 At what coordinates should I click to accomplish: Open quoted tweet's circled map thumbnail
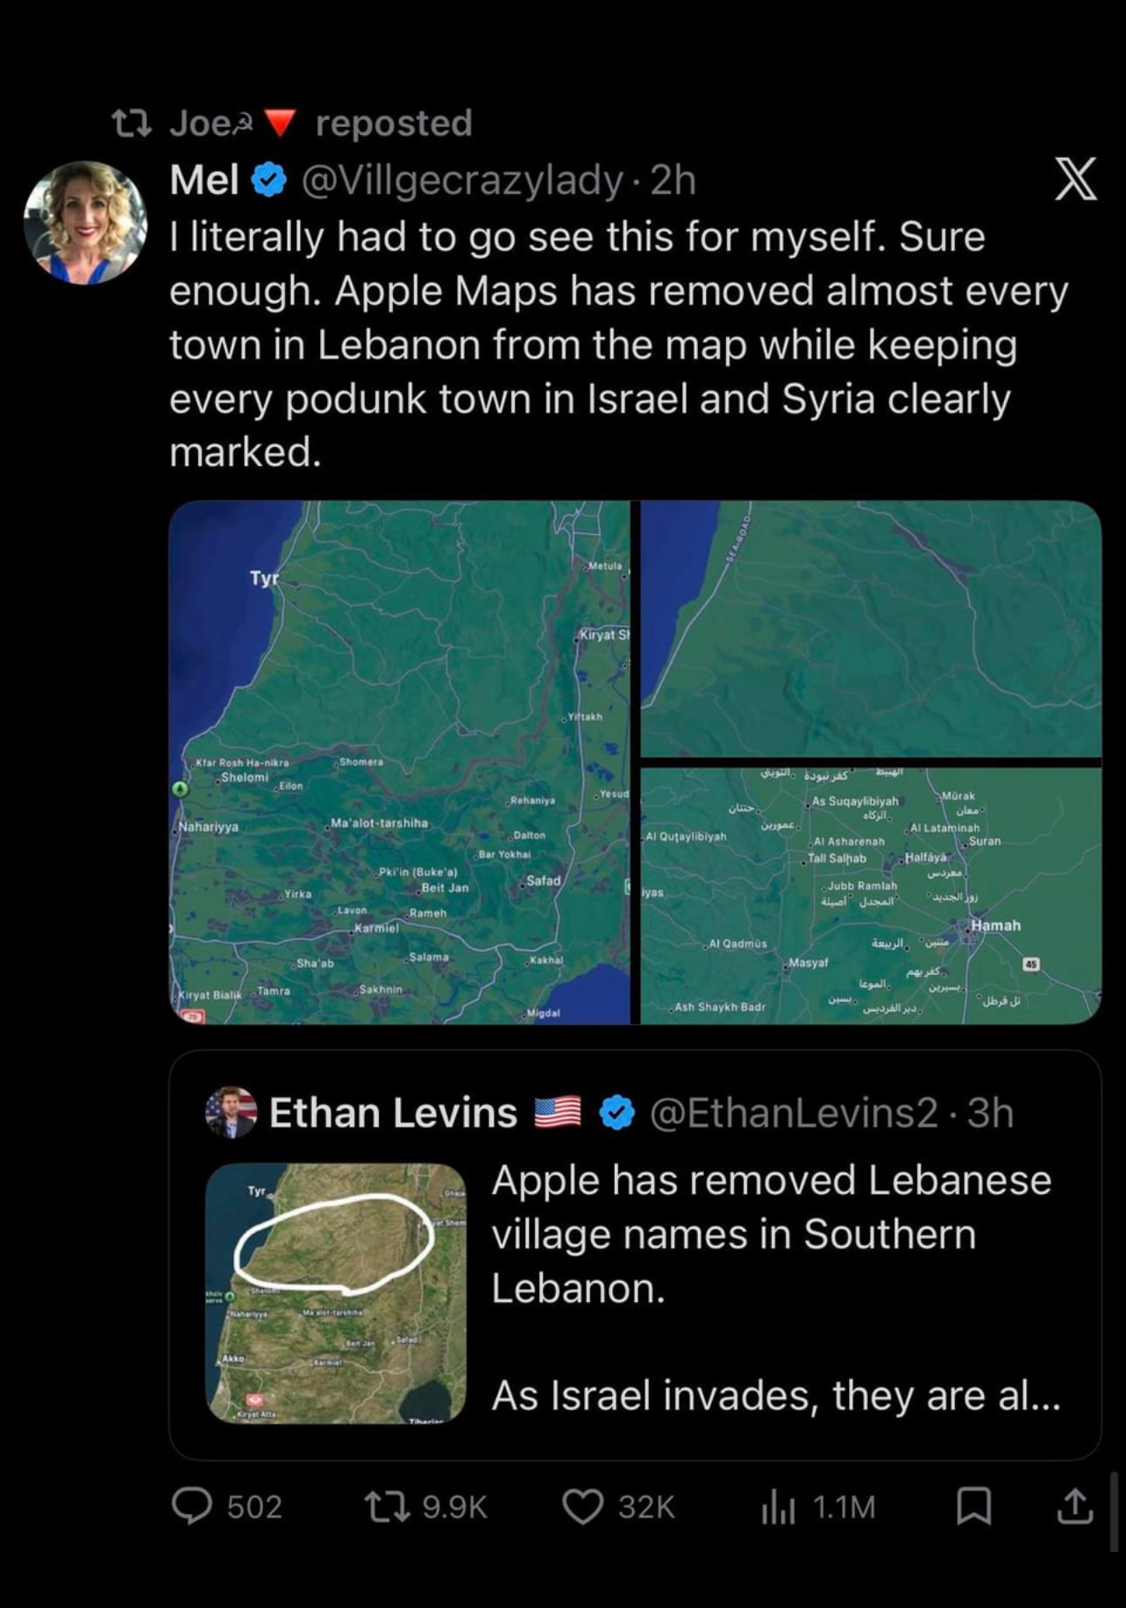(x=336, y=1292)
